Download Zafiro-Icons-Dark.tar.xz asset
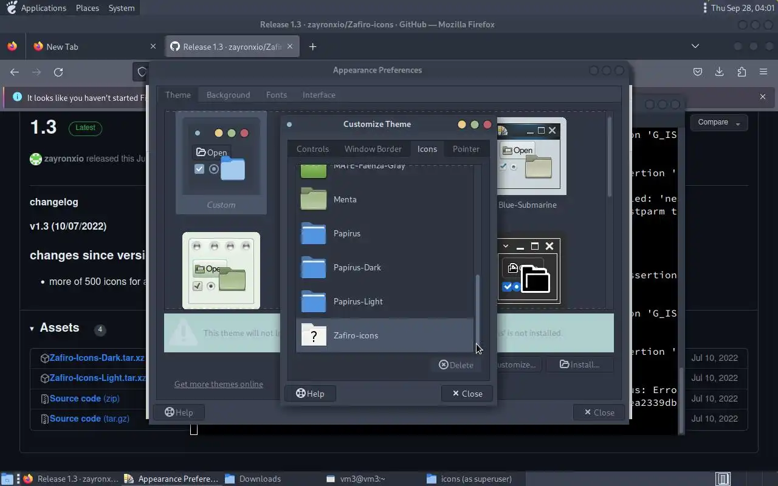The width and height of the screenshot is (778, 486). (97, 358)
